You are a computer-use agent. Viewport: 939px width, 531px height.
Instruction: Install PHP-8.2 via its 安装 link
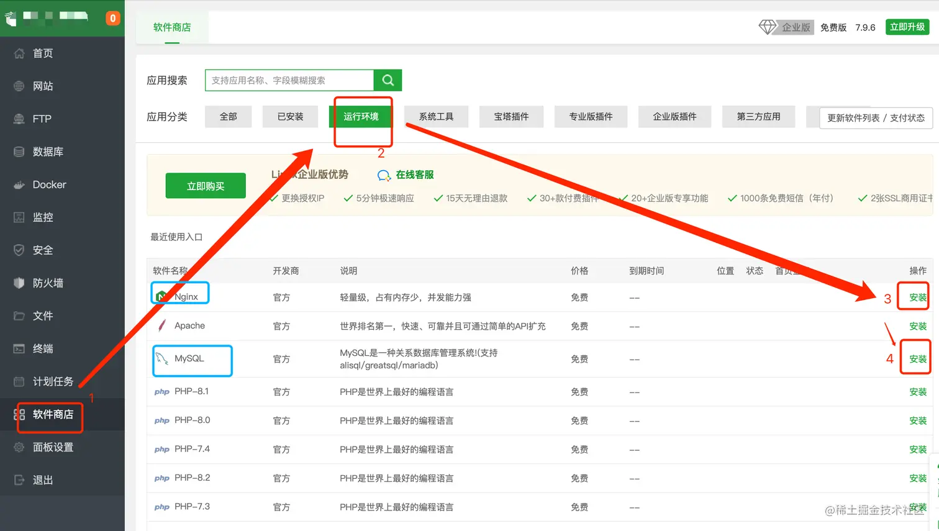coord(918,478)
